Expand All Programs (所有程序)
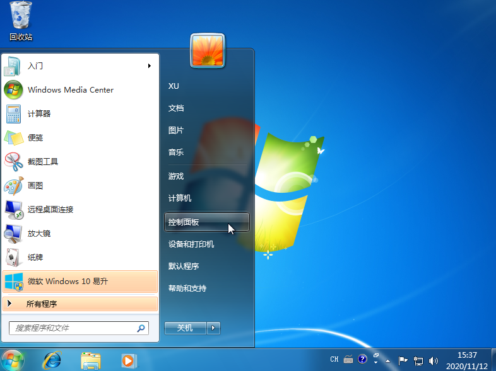Image resolution: width=496 pixels, height=371 pixels. [x=80, y=304]
